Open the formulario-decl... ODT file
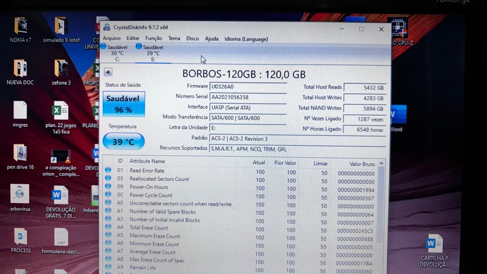The image size is (487, 274). (61, 241)
